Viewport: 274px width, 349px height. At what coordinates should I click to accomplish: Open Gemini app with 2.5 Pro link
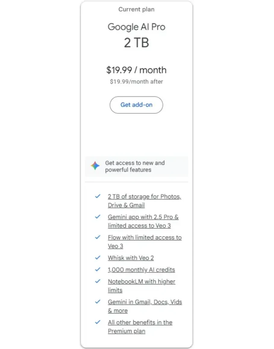pyautogui.click(x=143, y=217)
